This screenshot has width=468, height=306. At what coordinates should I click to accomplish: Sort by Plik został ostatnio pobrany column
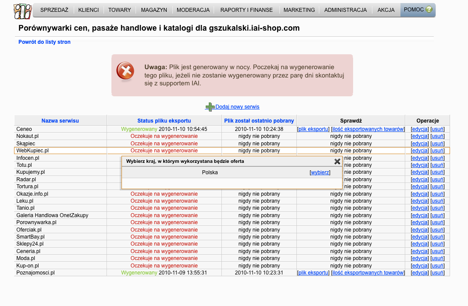pyautogui.click(x=259, y=121)
